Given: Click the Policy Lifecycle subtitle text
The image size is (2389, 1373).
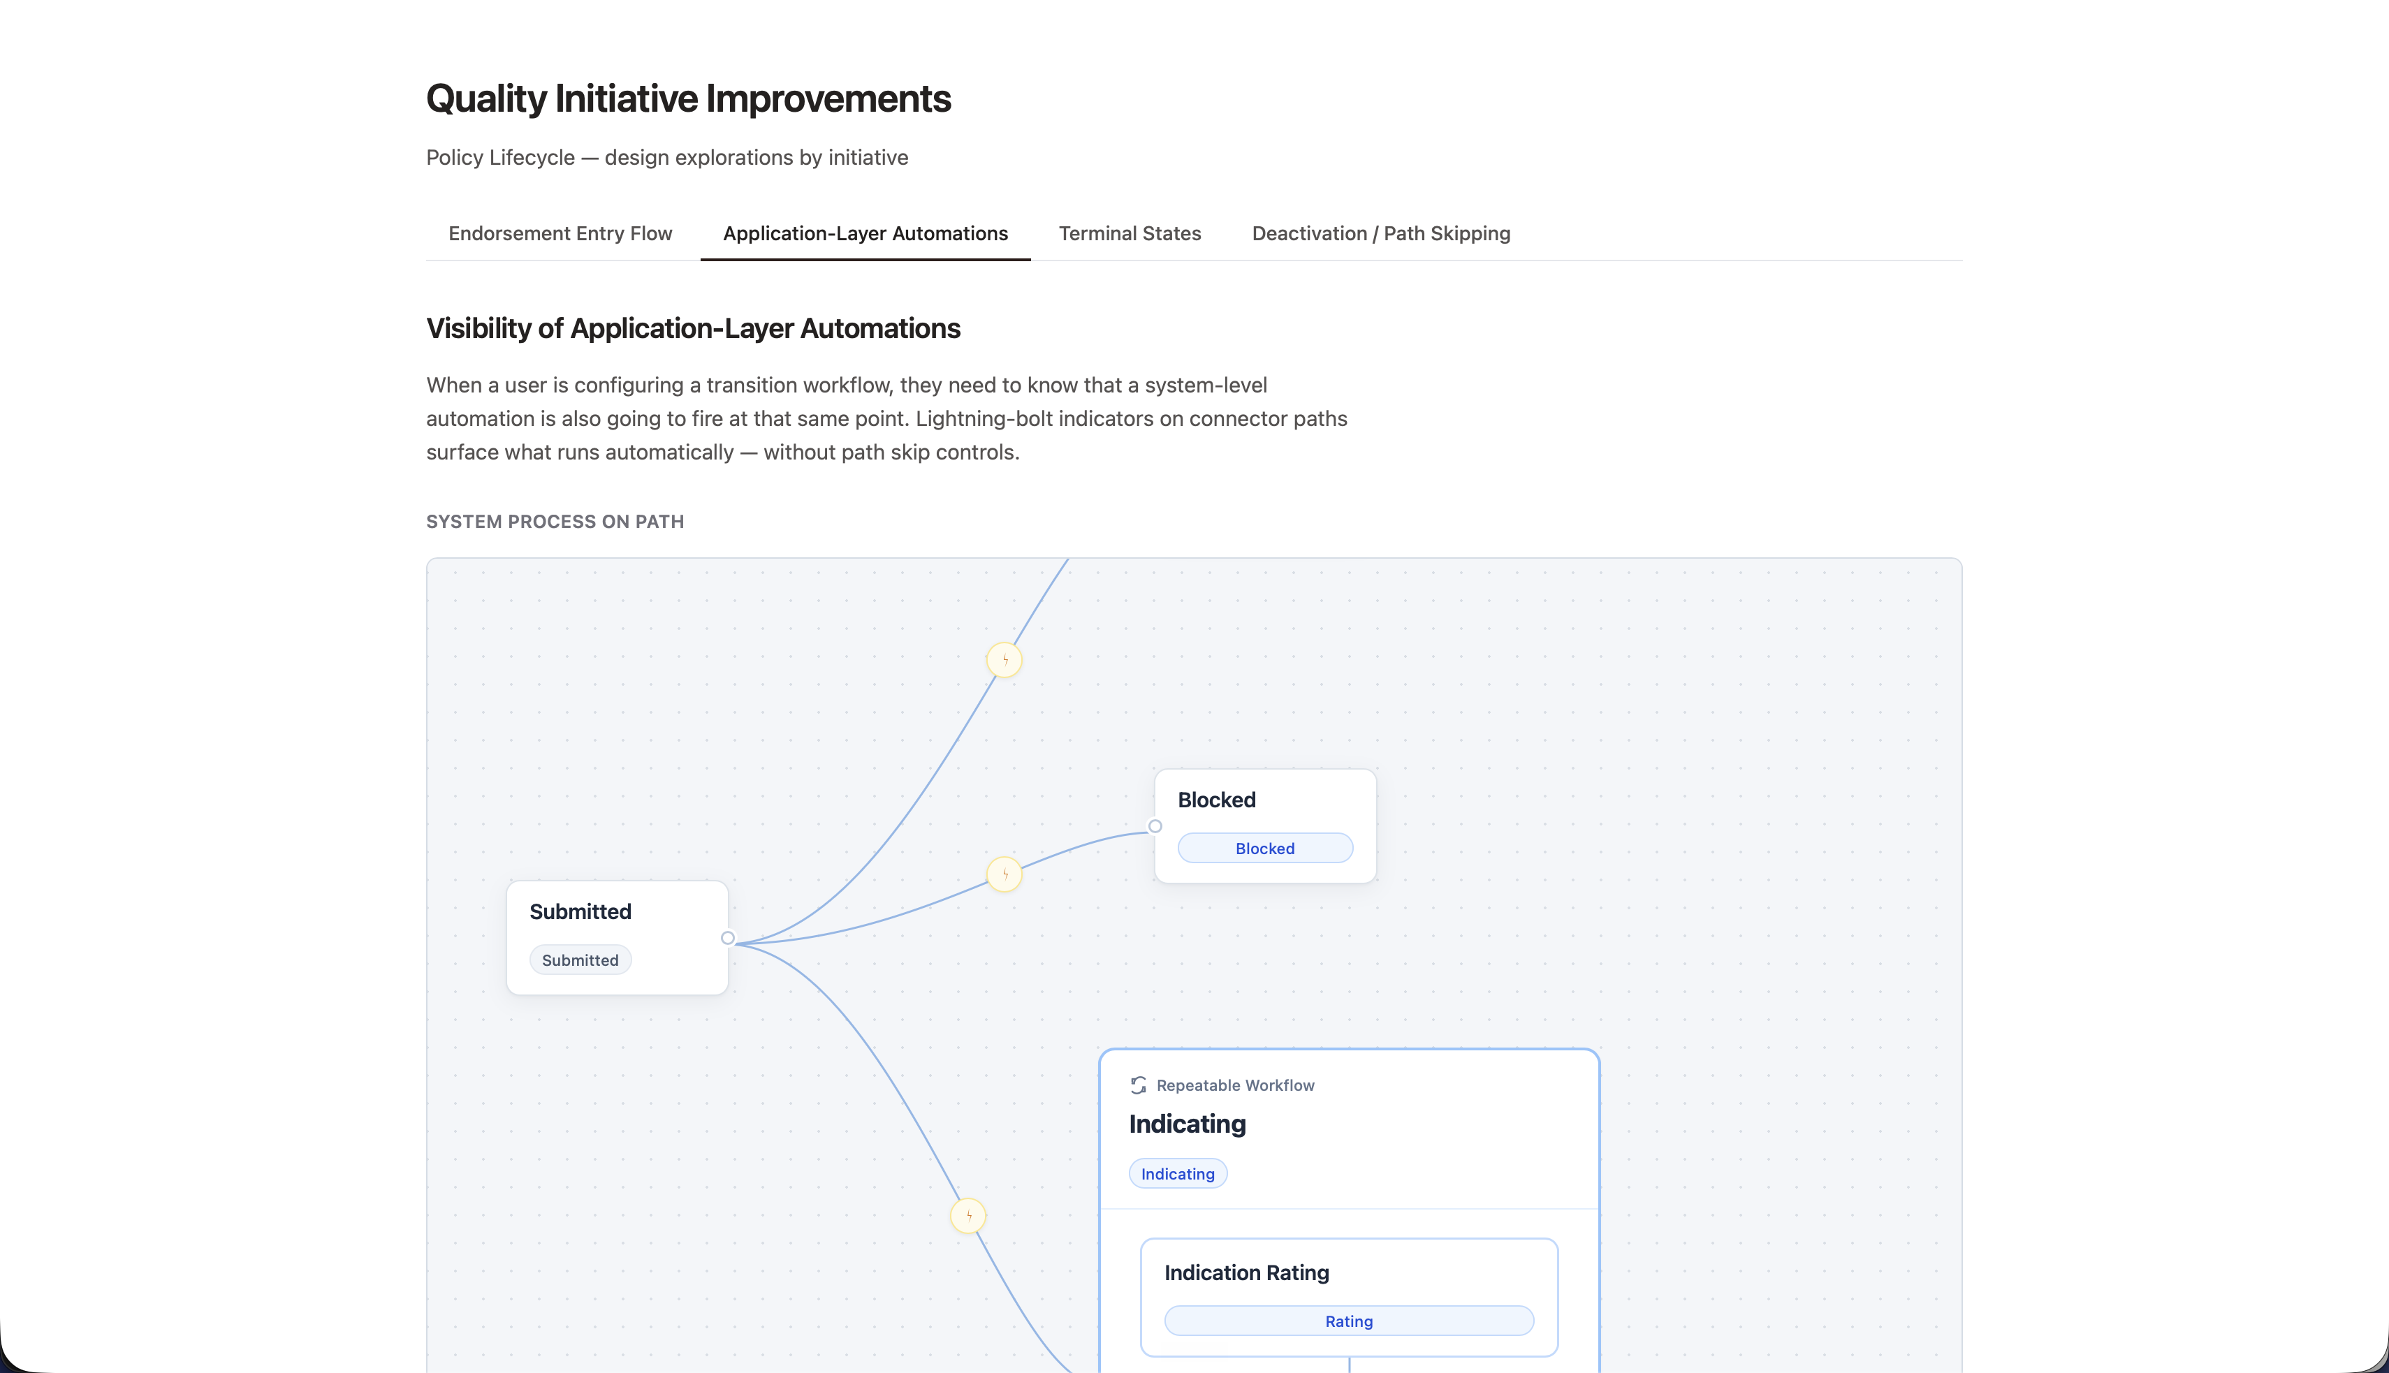Looking at the screenshot, I should [x=667, y=157].
